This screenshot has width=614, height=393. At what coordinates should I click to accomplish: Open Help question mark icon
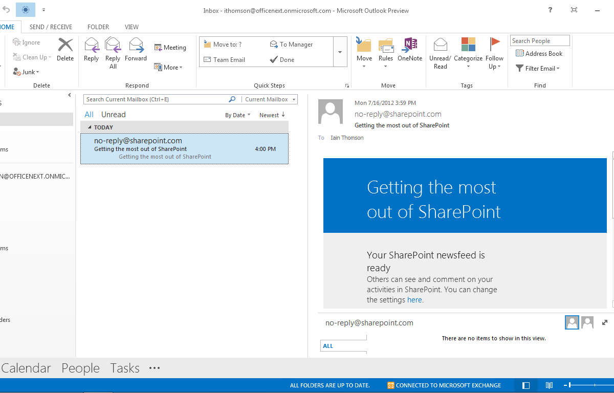point(550,10)
